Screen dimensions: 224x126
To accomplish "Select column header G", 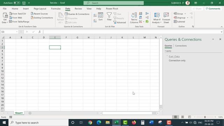I will click(x=77, y=37).
